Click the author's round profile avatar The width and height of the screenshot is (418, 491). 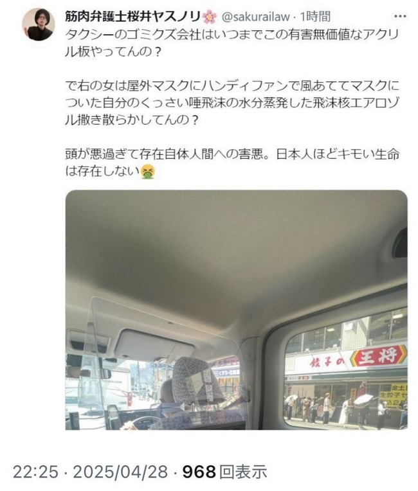39,24
